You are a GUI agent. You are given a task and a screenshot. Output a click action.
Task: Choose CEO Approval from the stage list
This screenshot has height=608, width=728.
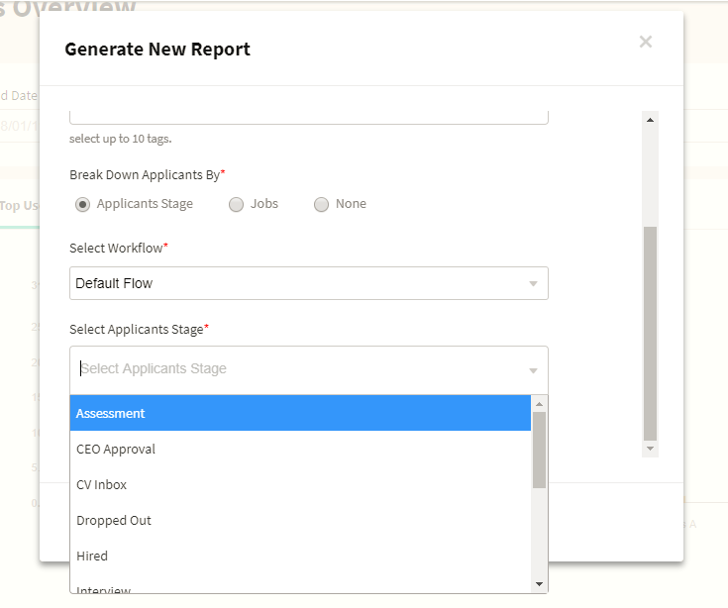pyautogui.click(x=300, y=449)
